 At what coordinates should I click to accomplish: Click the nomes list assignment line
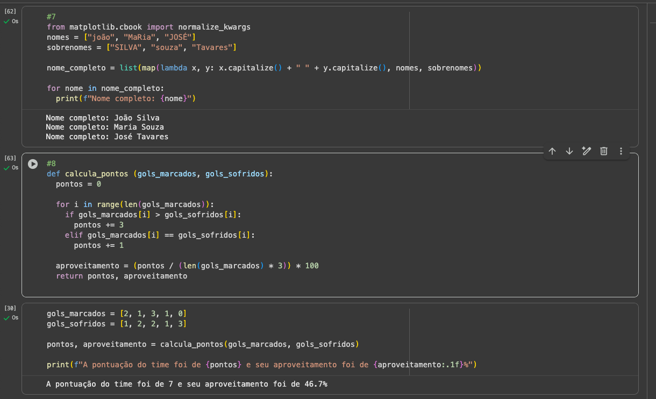pos(121,37)
